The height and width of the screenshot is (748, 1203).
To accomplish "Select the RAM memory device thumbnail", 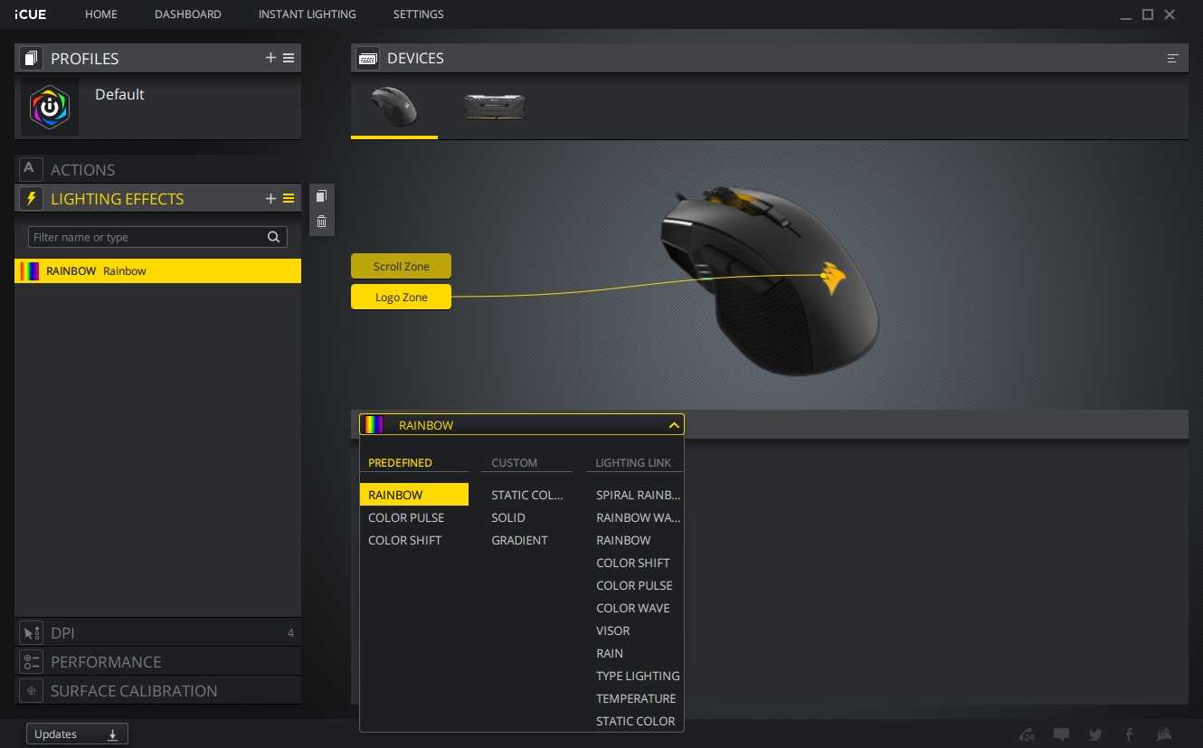I will point(494,107).
